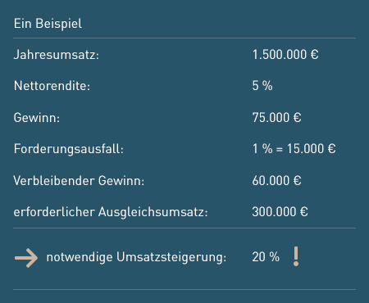Click the 1.500.000 € value
This screenshot has height=303, width=369.
[285, 55]
